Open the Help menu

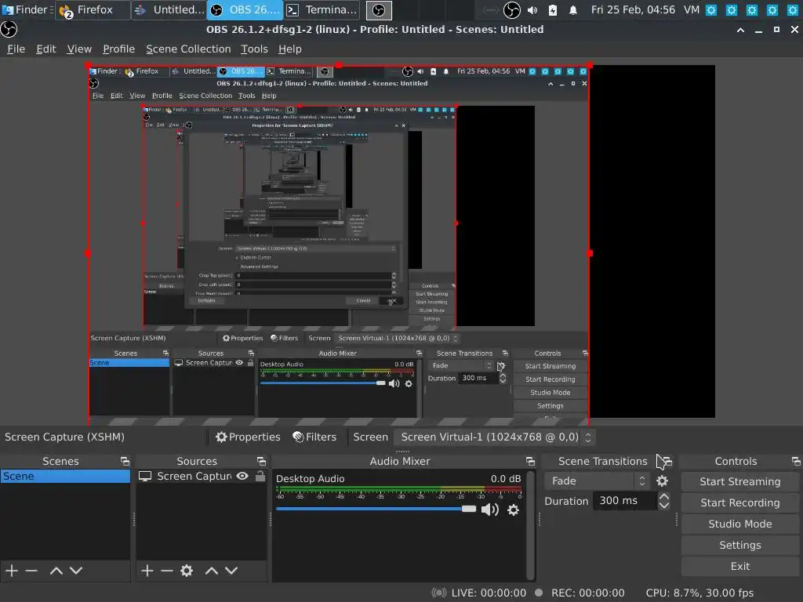coord(290,49)
